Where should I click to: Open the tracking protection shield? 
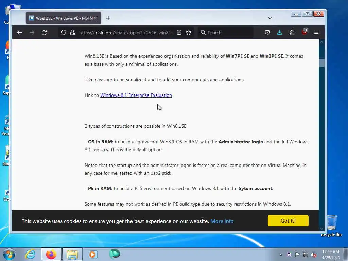click(64, 33)
